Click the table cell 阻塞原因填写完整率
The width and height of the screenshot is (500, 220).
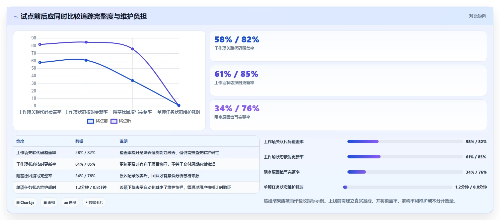point(34,176)
